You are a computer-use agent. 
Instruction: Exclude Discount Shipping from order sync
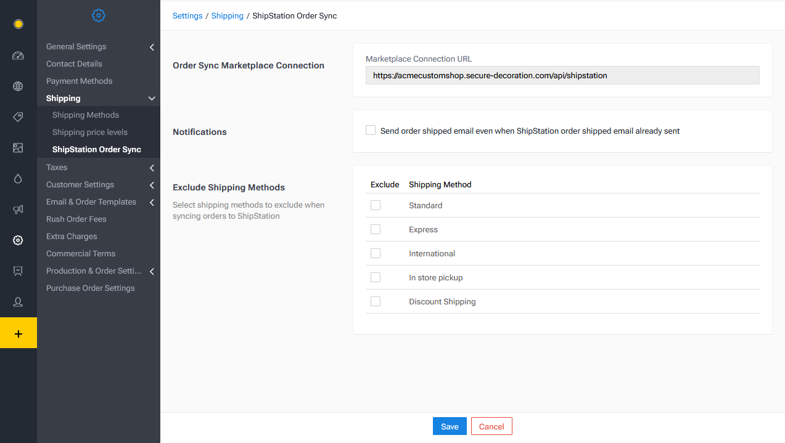pos(376,301)
